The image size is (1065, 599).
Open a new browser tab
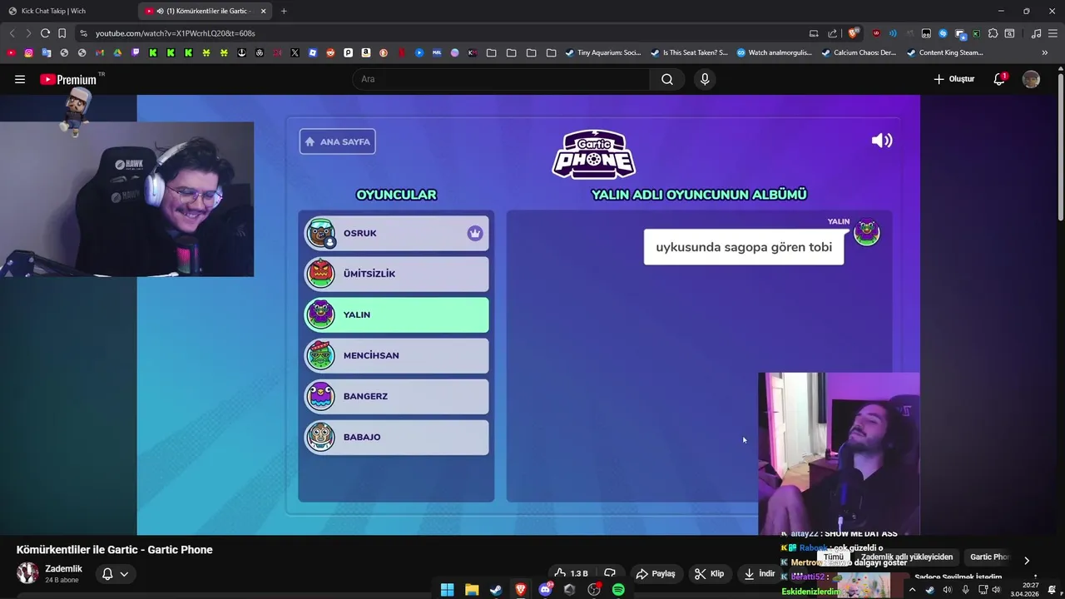pyautogui.click(x=284, y=11)
